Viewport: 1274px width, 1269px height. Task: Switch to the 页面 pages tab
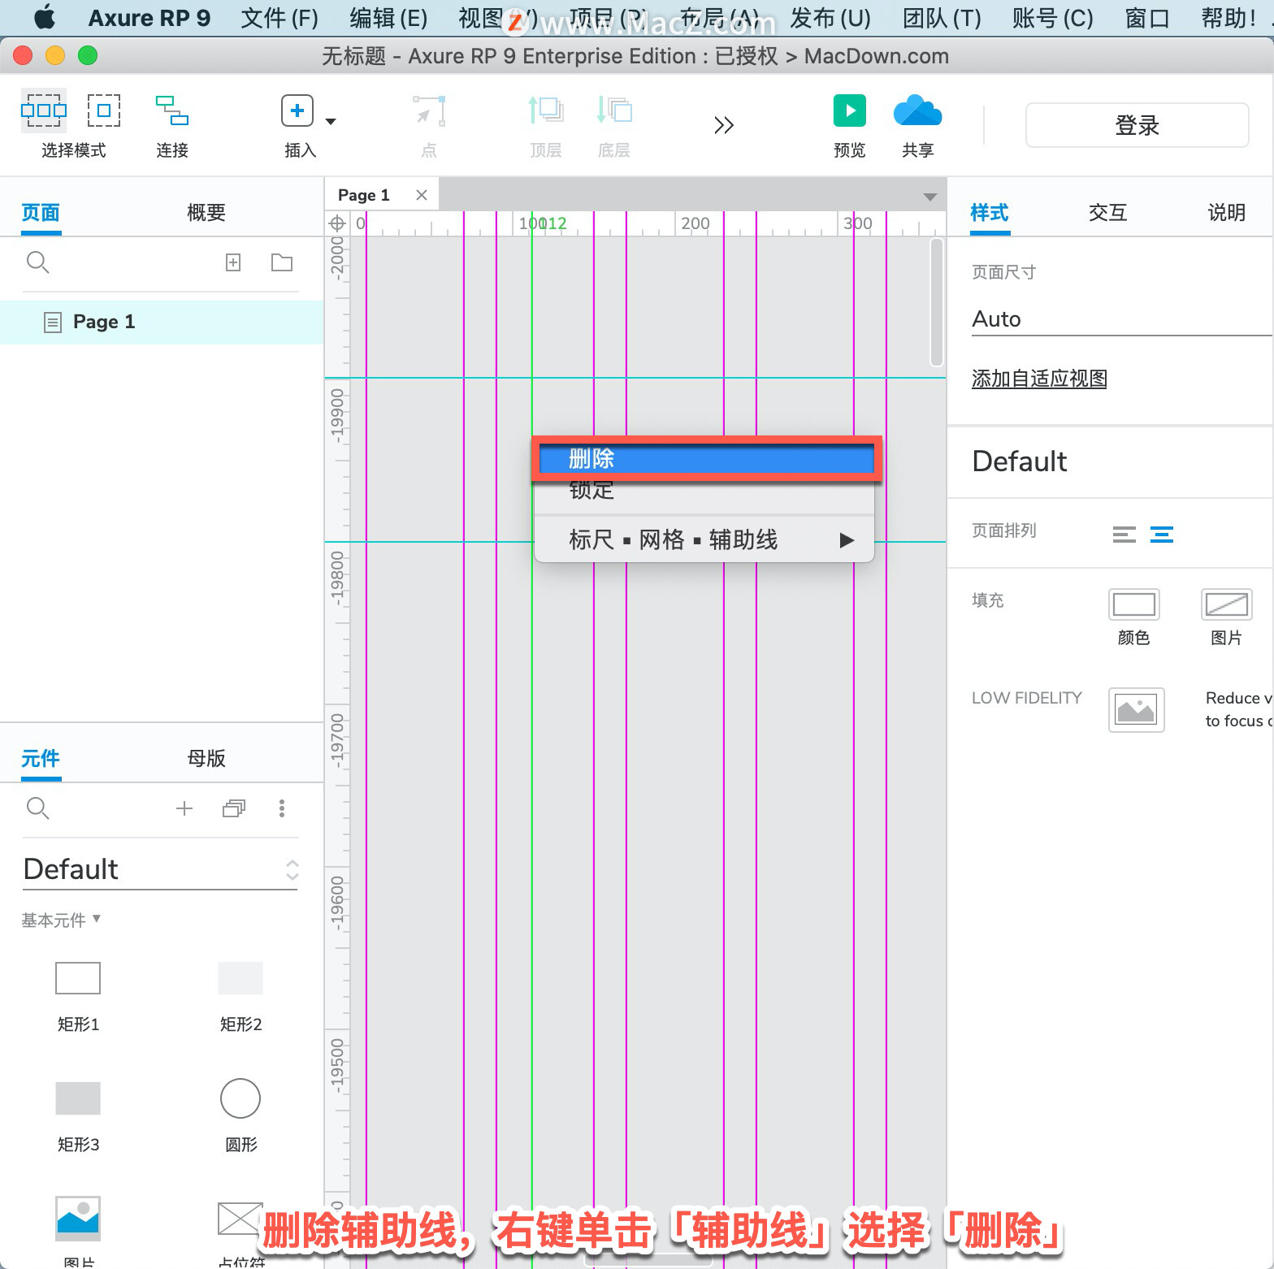tap(41, 213)
